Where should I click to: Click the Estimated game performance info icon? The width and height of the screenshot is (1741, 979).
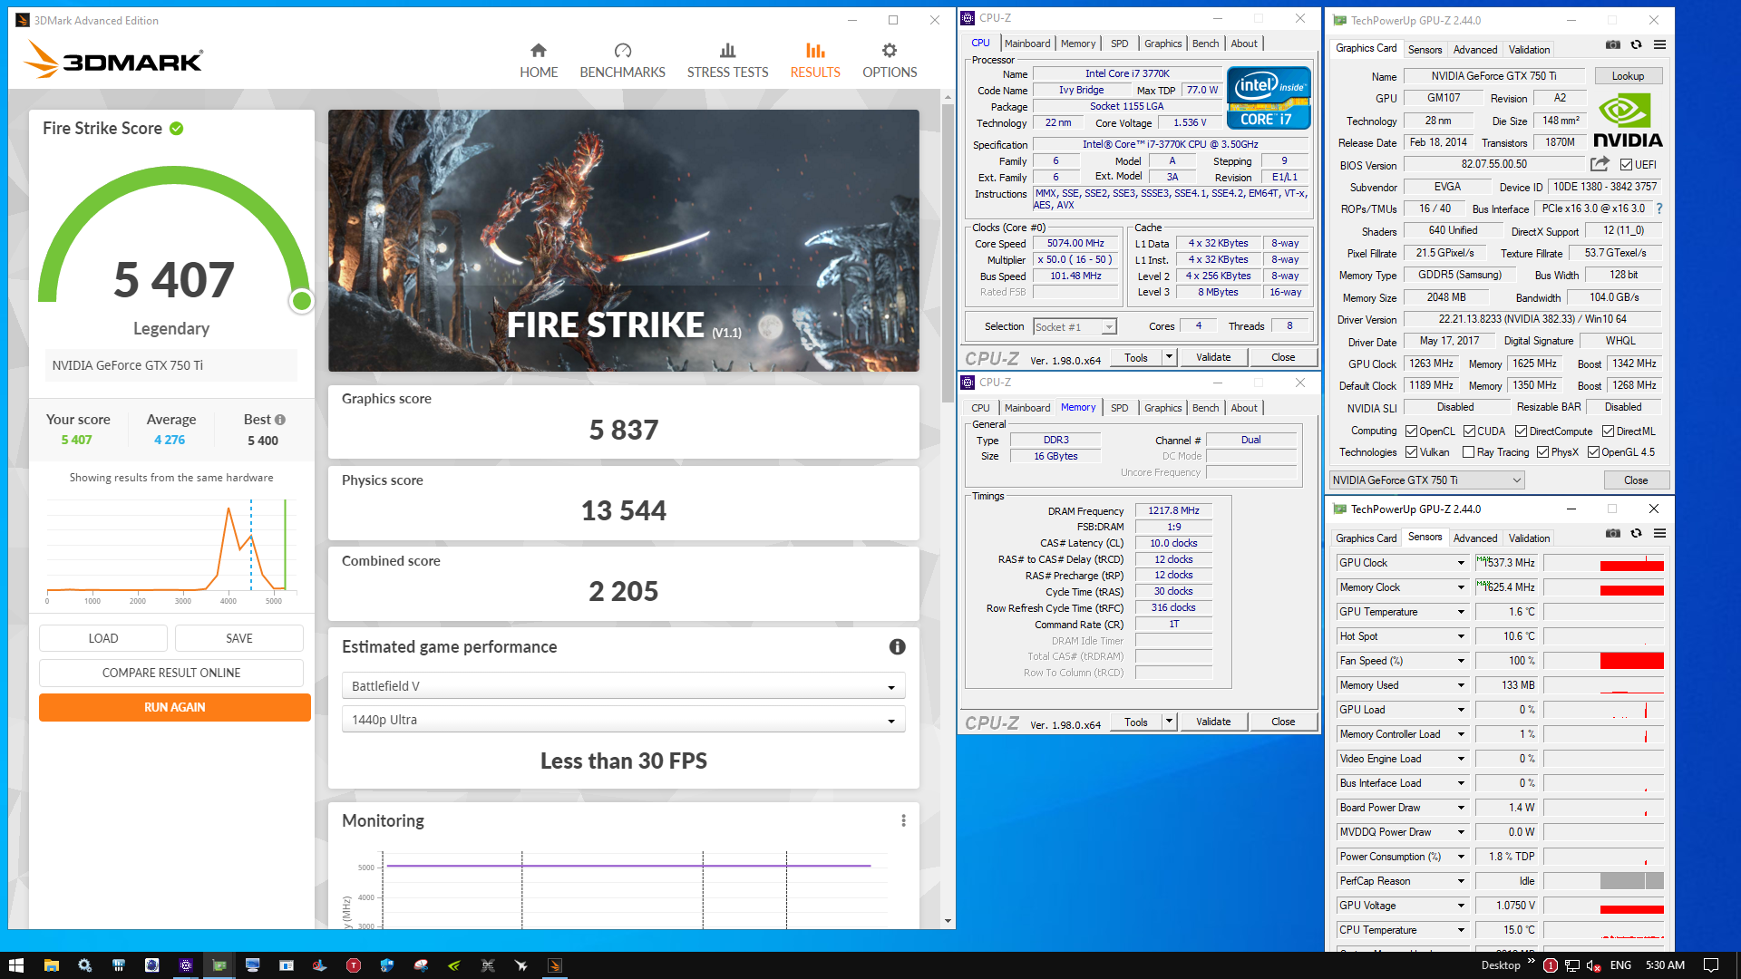[897, 646]
